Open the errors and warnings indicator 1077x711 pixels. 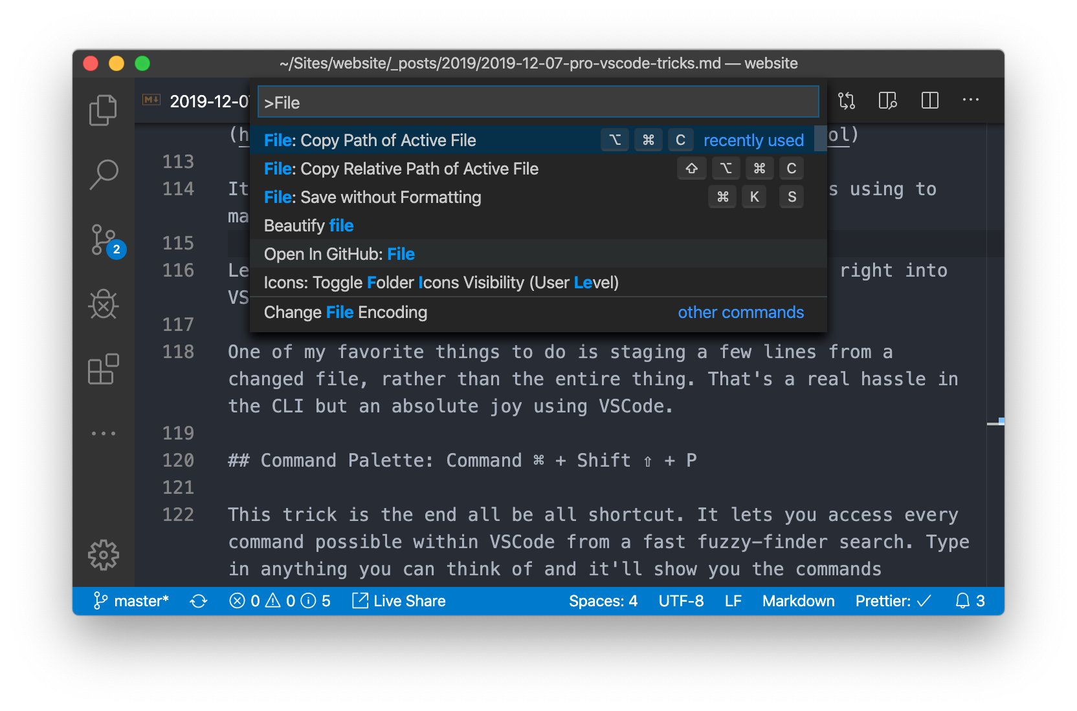pos(280,601)
